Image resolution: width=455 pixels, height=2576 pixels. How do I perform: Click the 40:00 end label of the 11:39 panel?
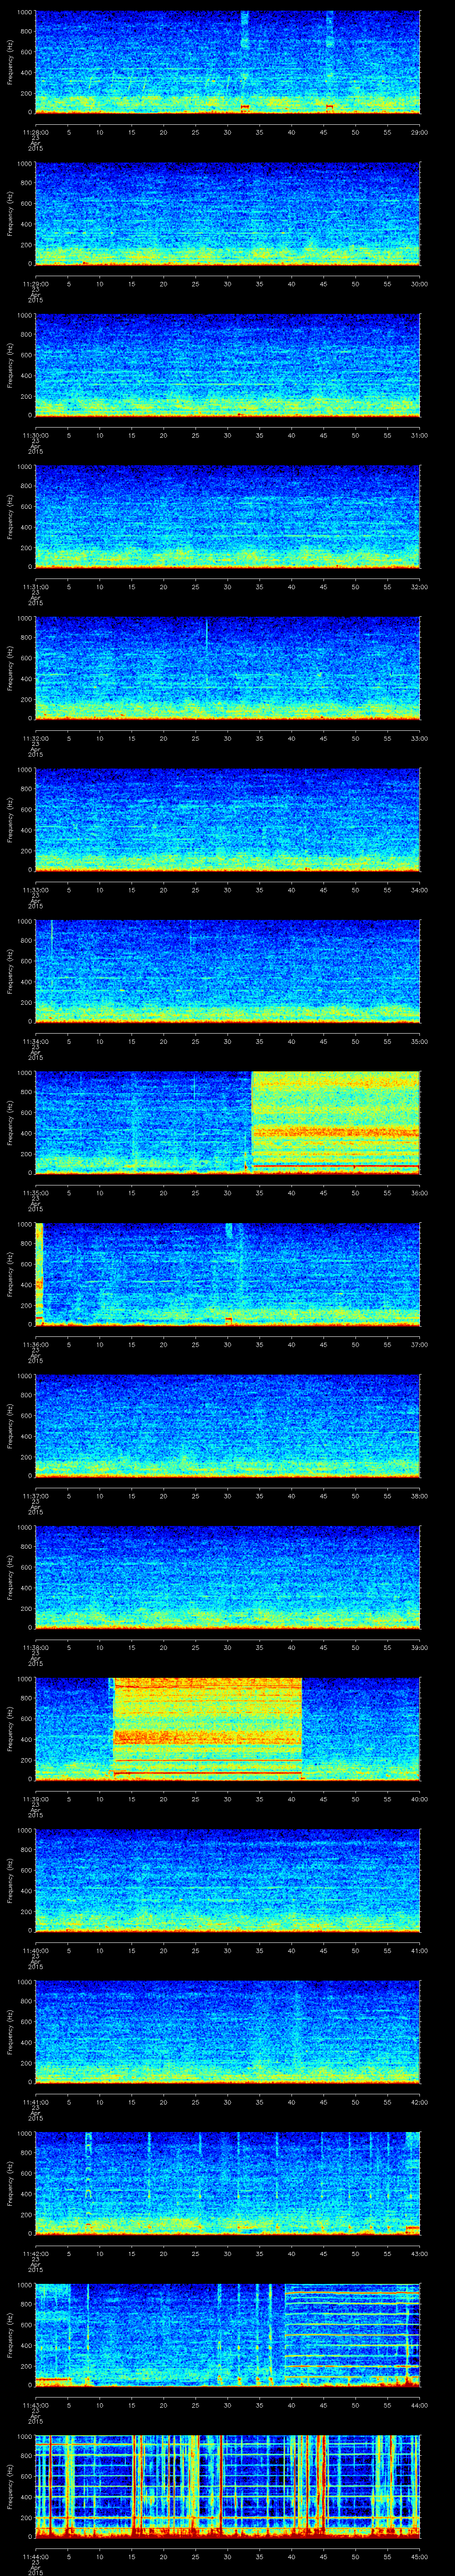420,1799
